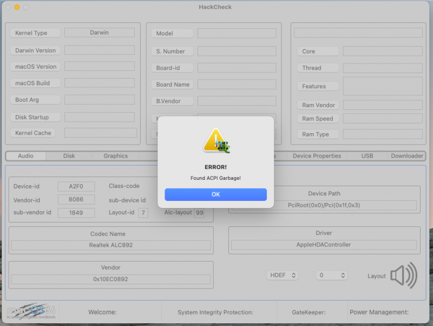Click the Class-code label
Image resolution: width=433 pixels, height=326 pixels.
coord(124,186)
